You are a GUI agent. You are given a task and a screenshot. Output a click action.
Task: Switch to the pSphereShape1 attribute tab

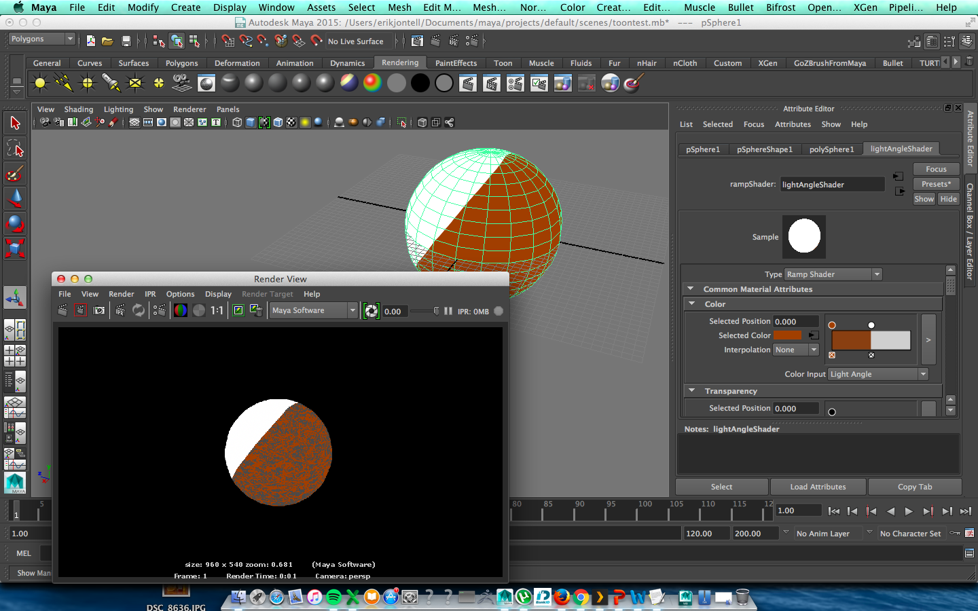(765, 149)
